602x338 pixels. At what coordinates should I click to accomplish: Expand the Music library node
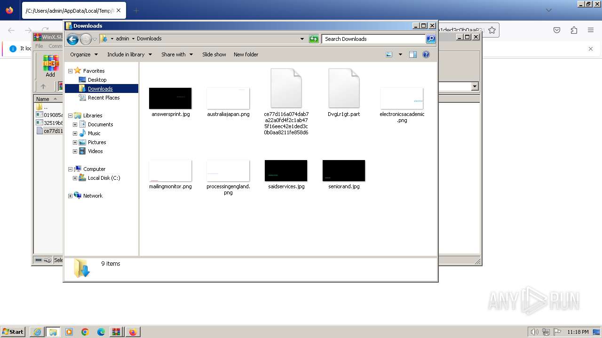tap(75, 133)
